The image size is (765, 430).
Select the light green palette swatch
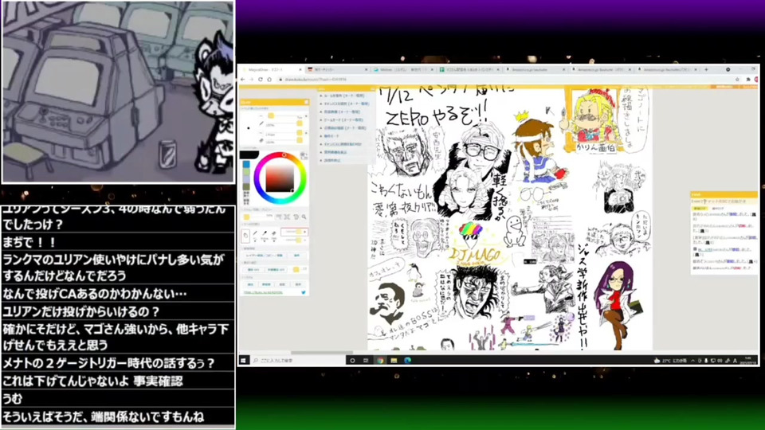[246, 172]
